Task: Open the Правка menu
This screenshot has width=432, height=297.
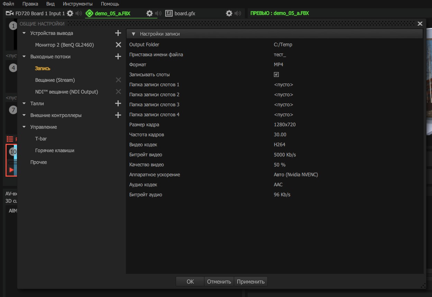Action: 30,4
